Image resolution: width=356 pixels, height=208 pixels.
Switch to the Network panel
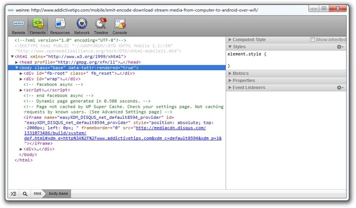pos(82,26)
